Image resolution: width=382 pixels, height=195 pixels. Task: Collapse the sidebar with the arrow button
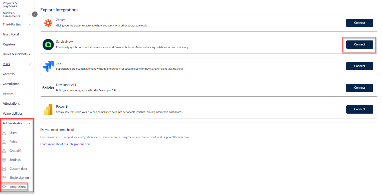35,14
